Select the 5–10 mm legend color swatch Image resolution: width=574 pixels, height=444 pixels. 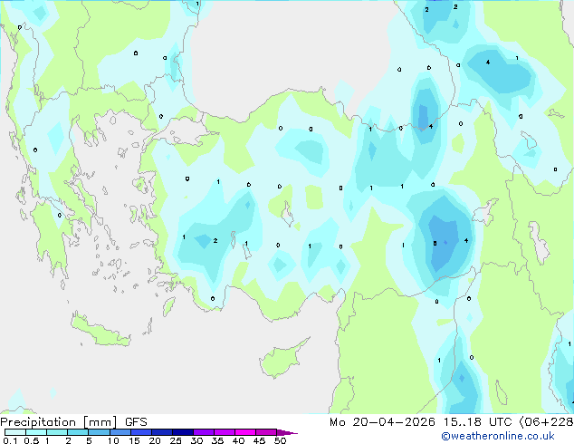click(x=99, y=432)
